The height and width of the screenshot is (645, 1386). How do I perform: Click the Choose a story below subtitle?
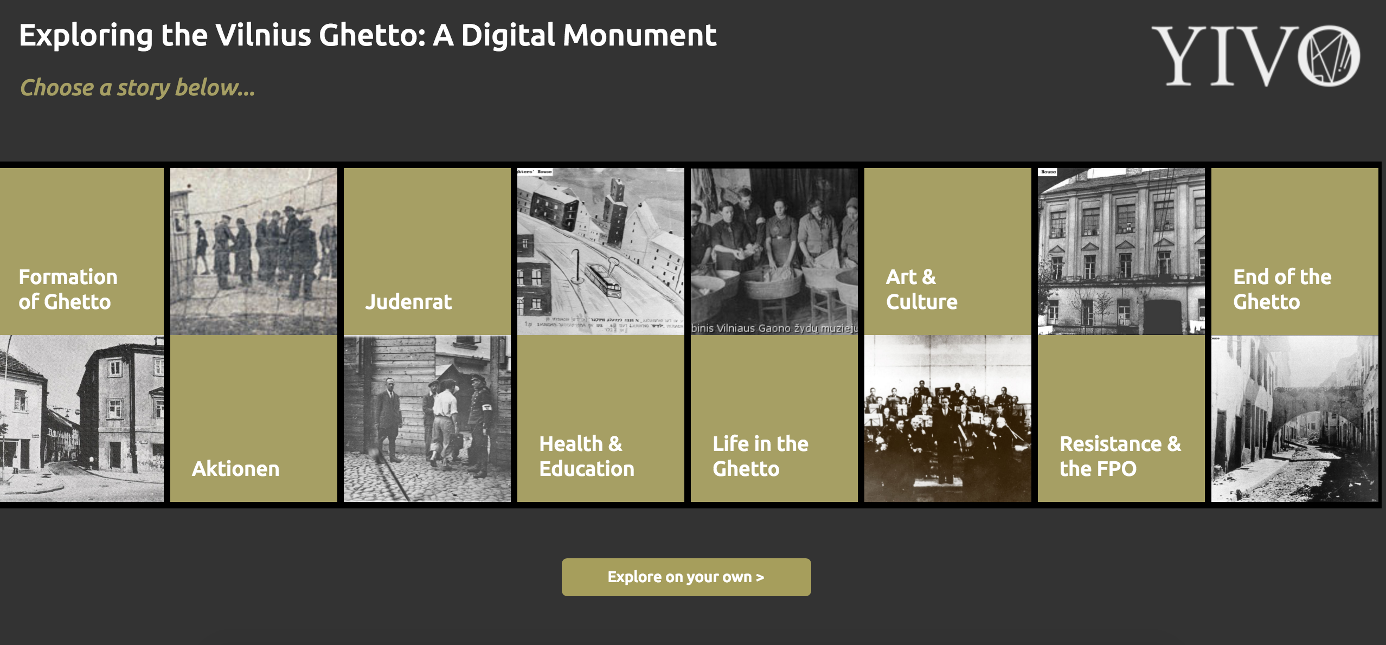tap(137, 88)
